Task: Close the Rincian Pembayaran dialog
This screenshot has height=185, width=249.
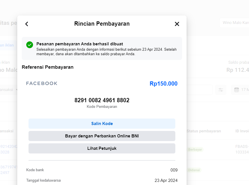Action: [177, 24]
